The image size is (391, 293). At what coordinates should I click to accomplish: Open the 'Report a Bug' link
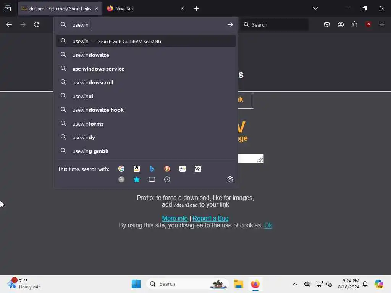[210, 218]
